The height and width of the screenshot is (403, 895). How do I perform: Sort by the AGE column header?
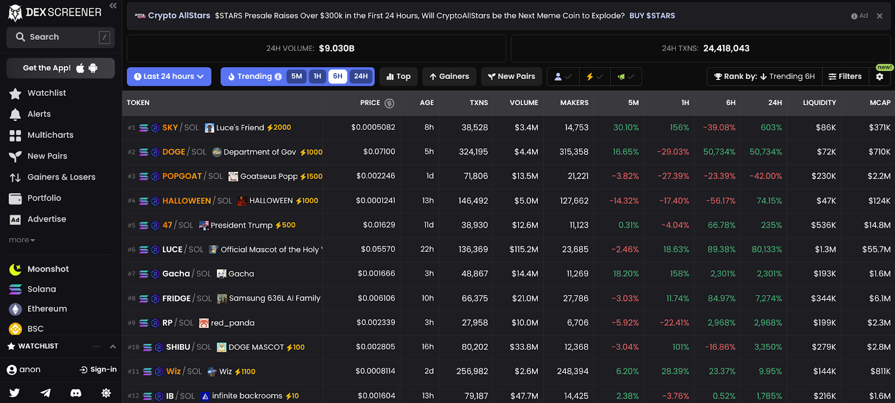coord(427,103)
